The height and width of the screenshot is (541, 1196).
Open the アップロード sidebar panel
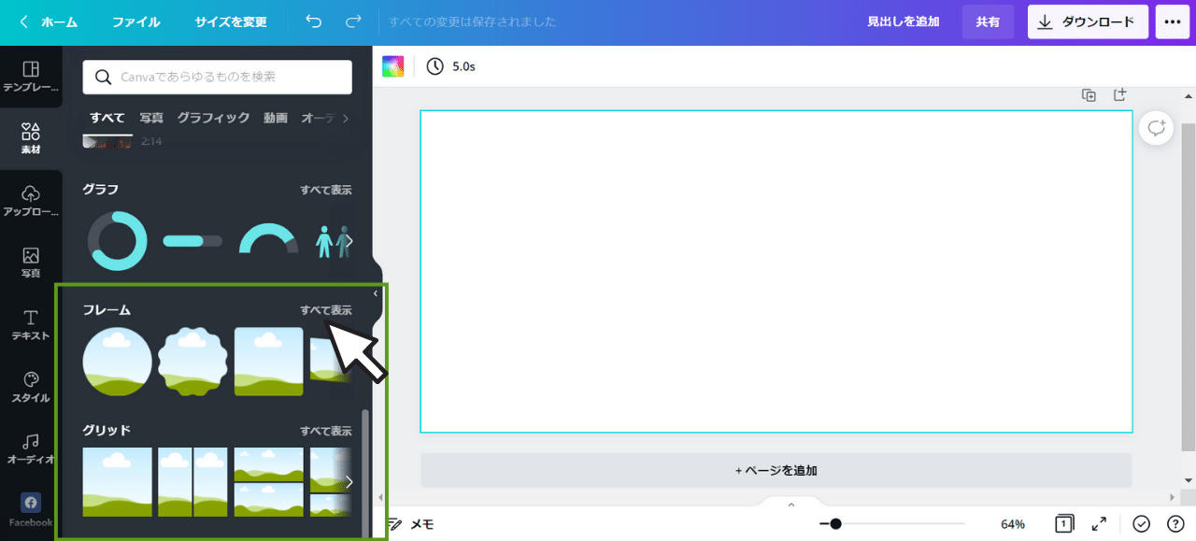click(x=31, y=200)
